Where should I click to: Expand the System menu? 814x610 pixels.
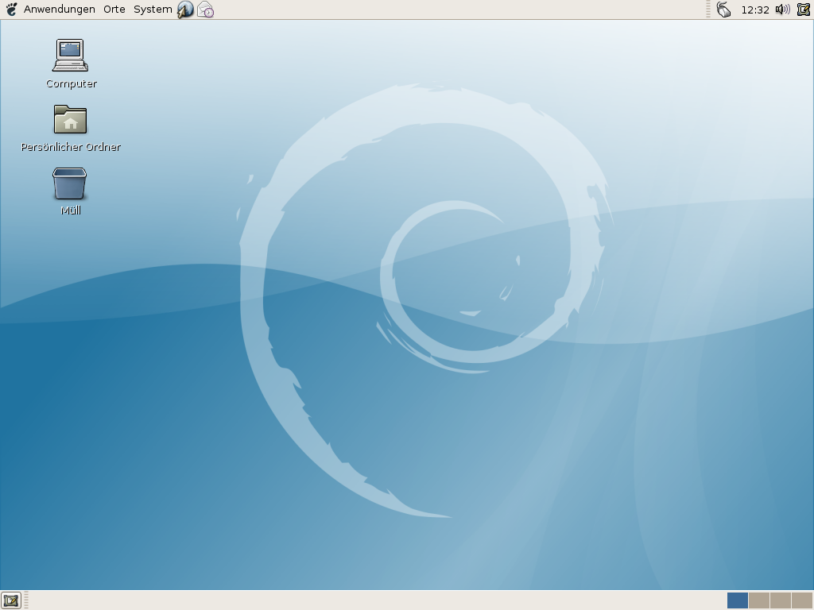tap(152, 10)
